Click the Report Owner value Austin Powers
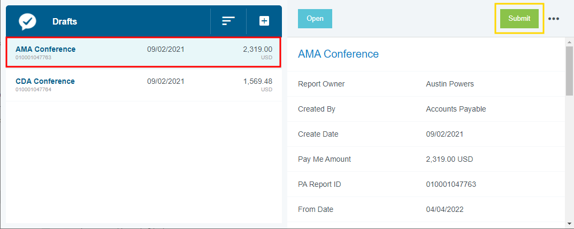This screenshot has width=574, height=229. click(x=449, y=84)
